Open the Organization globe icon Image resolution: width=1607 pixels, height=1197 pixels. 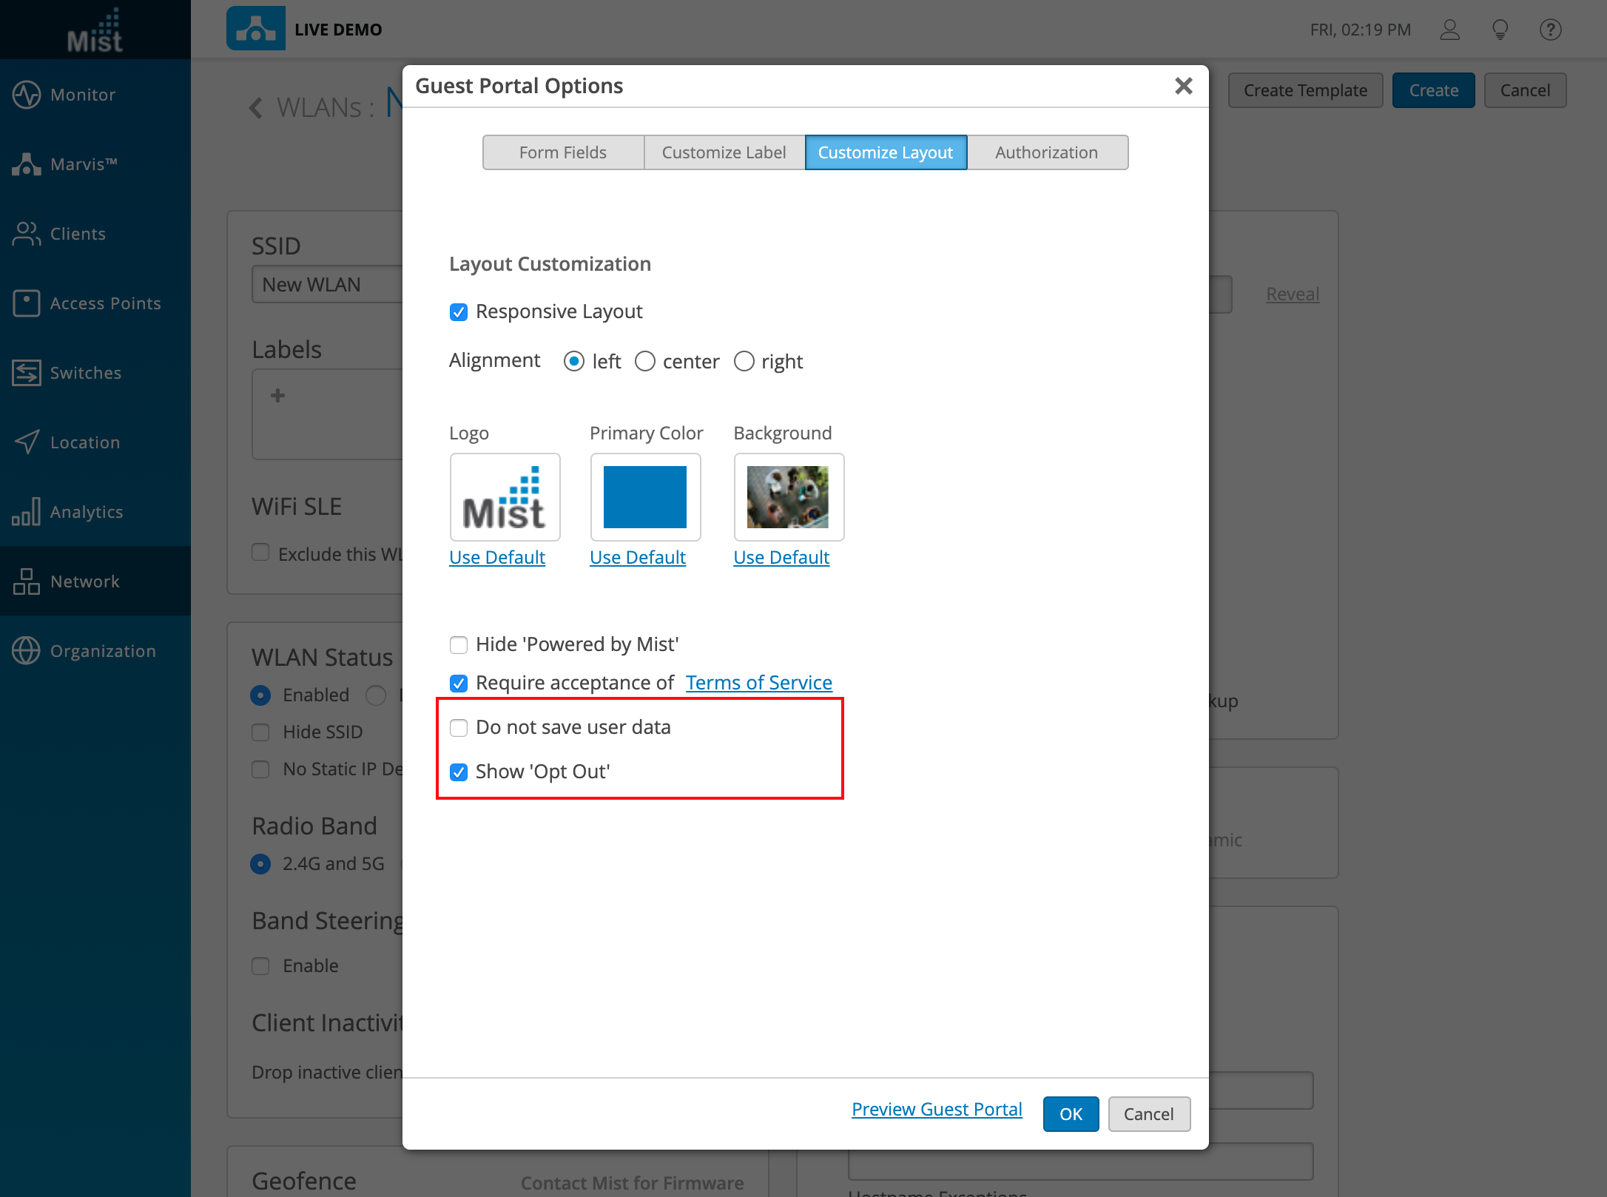(27, 651)
